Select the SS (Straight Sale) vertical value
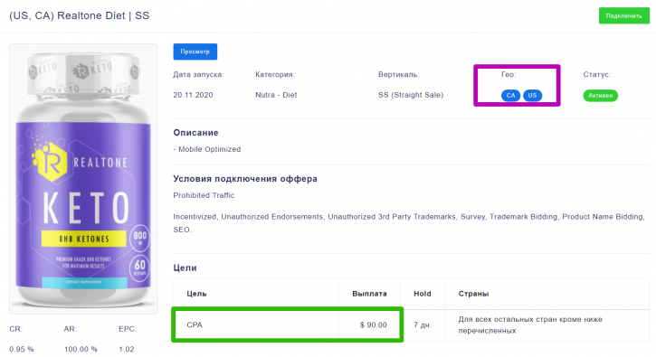656x357 pixels. point(411,95)
